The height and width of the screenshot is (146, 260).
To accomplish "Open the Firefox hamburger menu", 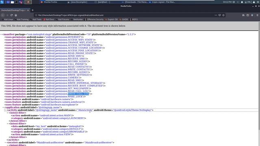I will coord(257,15).
